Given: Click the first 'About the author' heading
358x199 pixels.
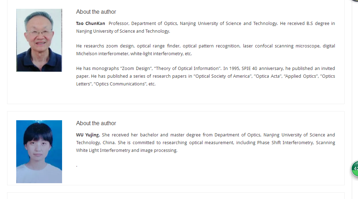Looking at the screenshot, I should tap(96, 12).
